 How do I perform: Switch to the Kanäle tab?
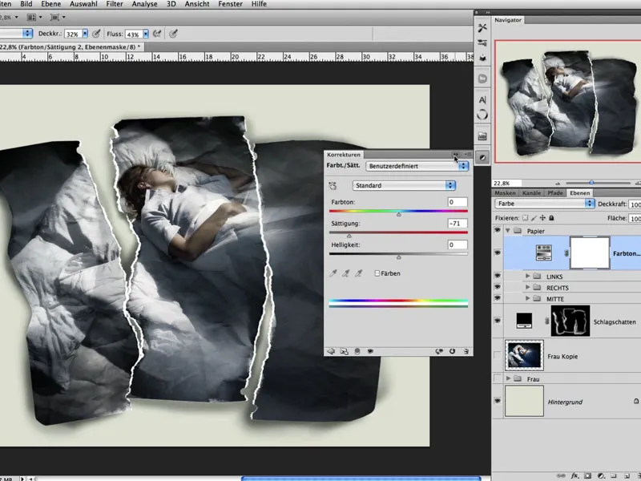(532, 192)
